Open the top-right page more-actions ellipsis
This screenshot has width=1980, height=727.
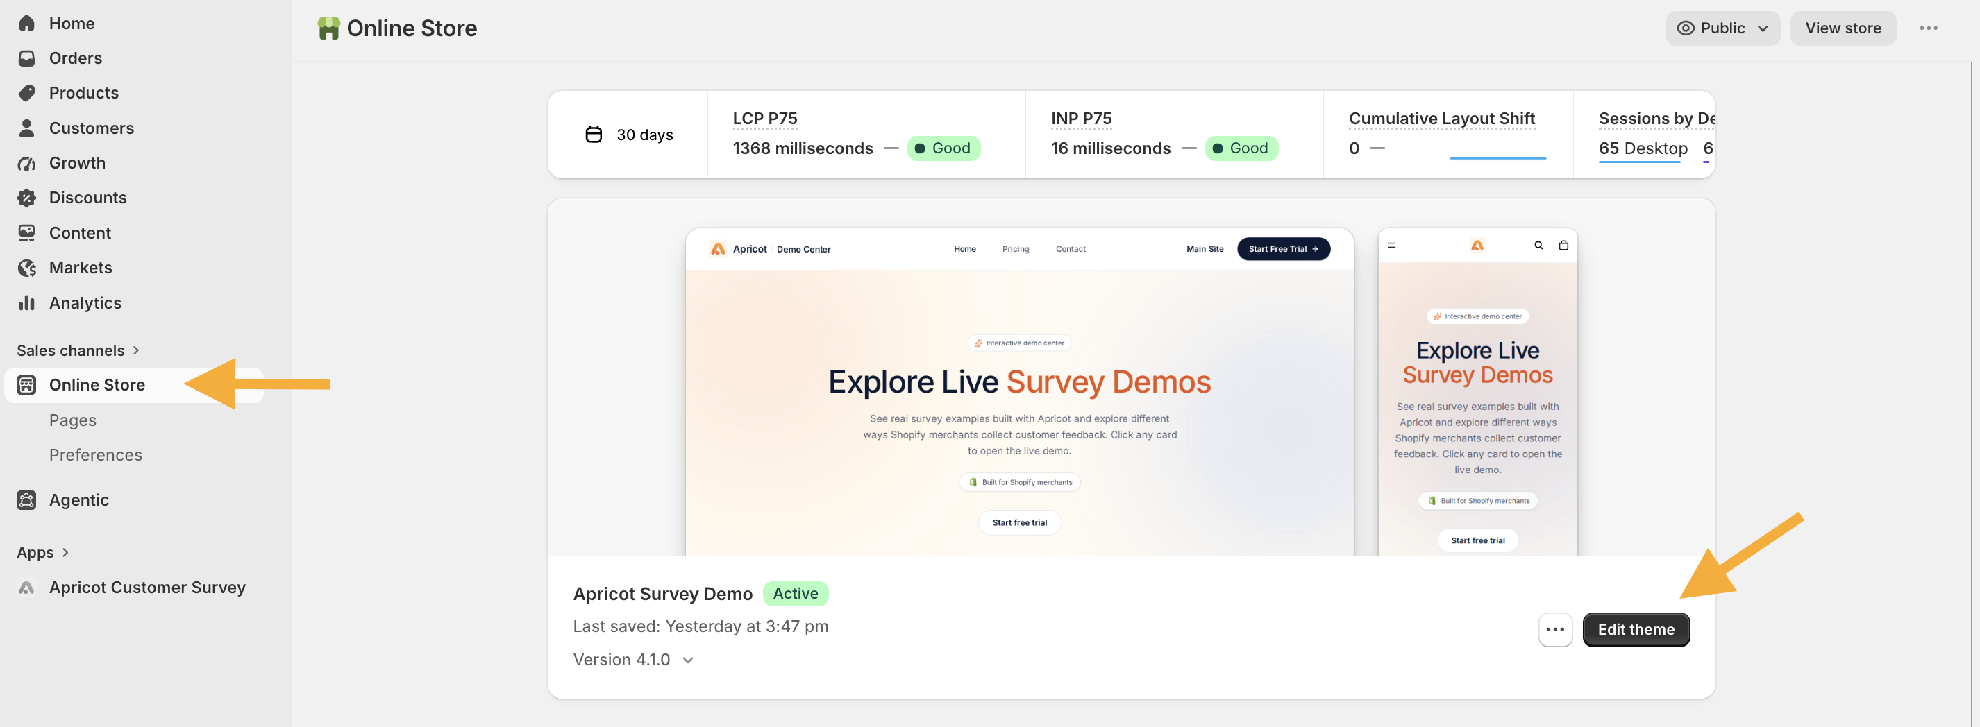(1929, 28)
